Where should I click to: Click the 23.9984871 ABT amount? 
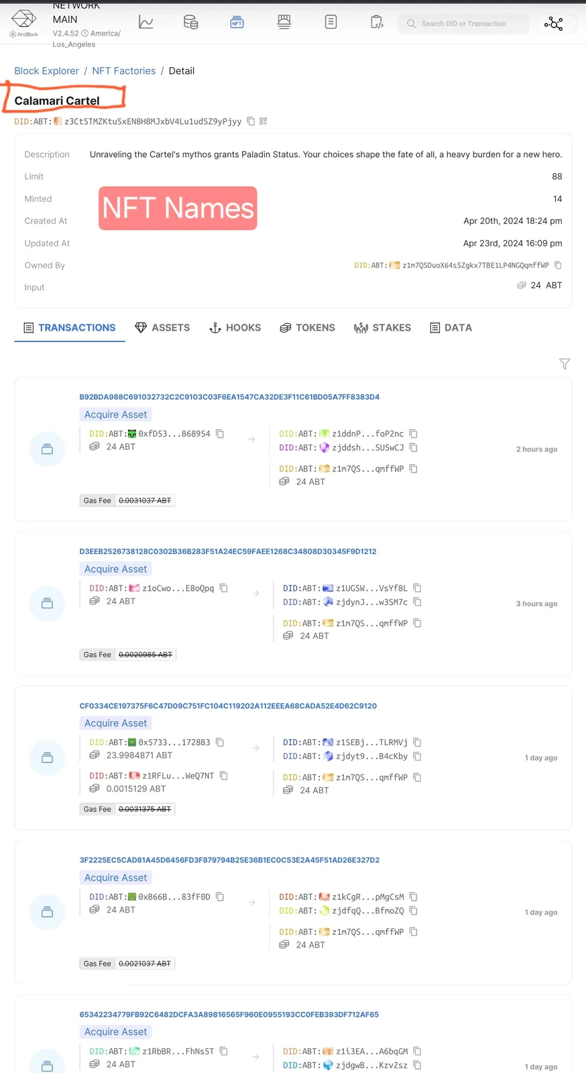click(139, 755)
